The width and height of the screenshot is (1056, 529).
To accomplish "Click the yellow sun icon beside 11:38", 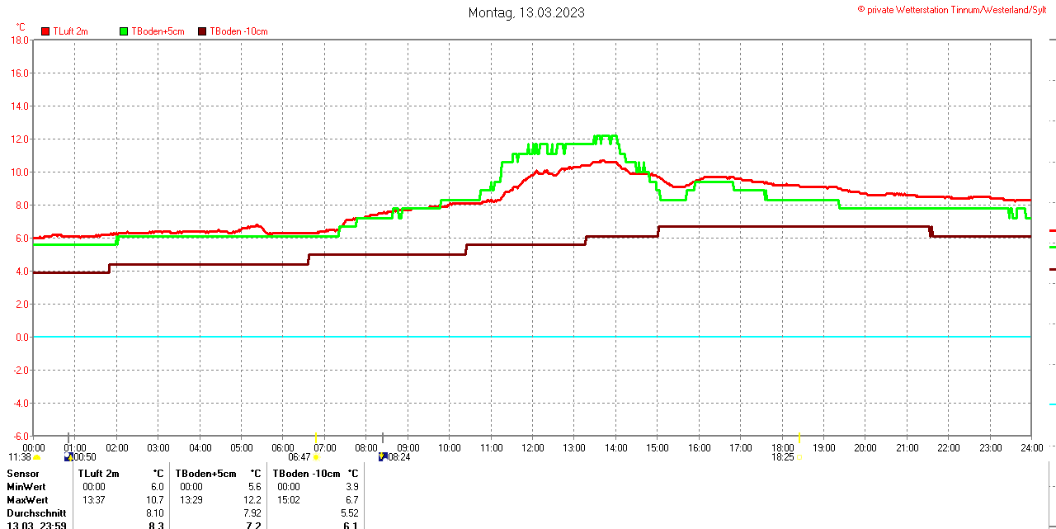I will click(36, 457).
